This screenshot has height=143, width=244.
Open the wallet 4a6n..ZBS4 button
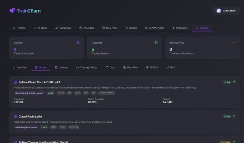[226, 10]
